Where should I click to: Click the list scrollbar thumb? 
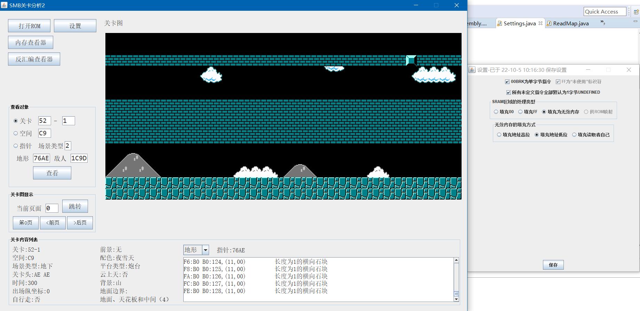(456, 294)
